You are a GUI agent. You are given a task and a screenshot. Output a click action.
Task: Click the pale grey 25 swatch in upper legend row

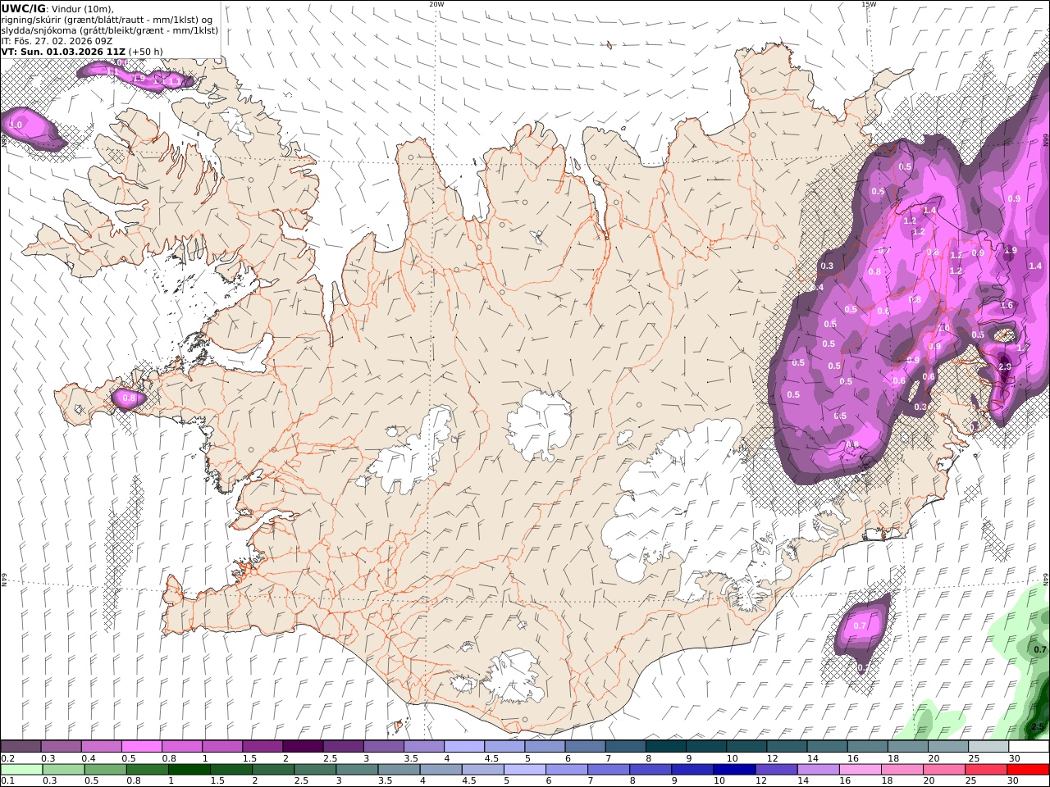pos(988,747)
